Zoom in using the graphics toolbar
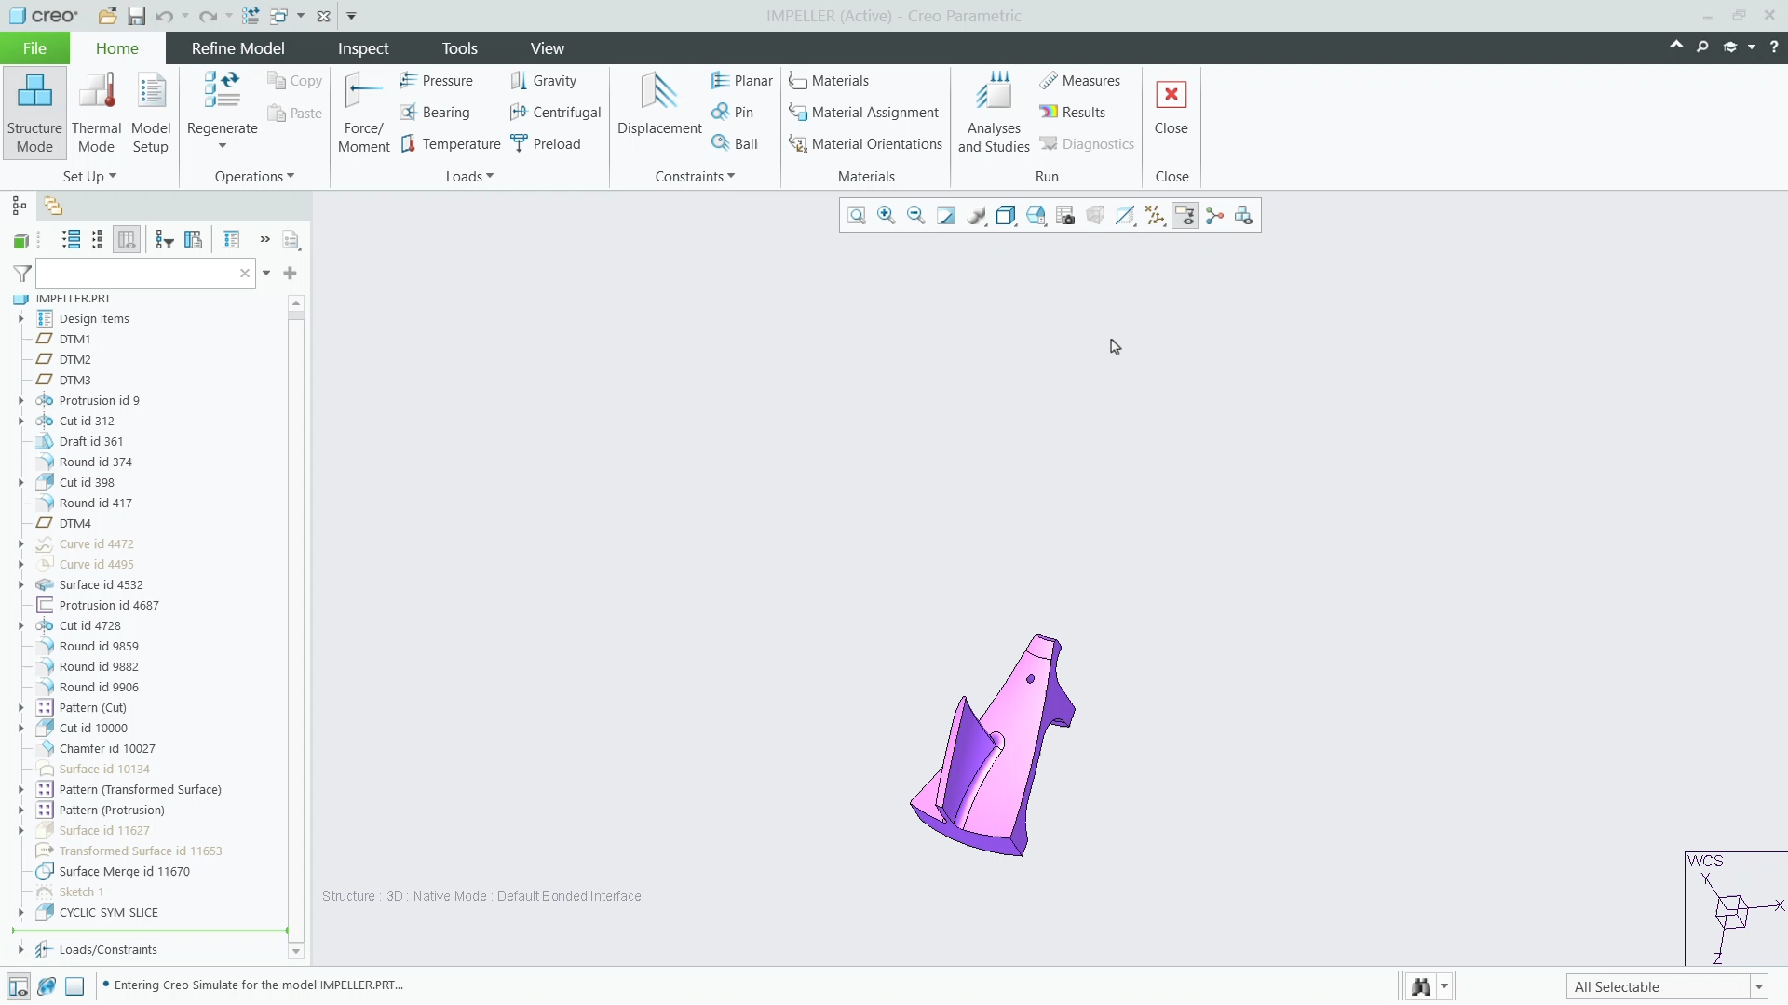This screenshot has height=1005, width=1788. (886, 216)
